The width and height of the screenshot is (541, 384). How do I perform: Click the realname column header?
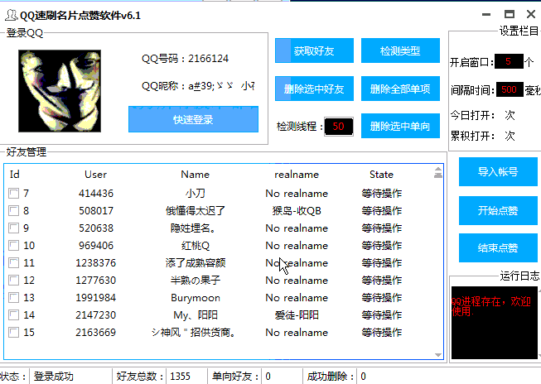click(x=297, y=175)
